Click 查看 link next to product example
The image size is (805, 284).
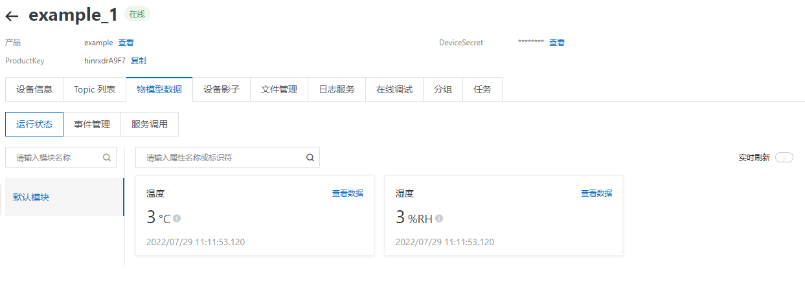tap(126, 43)
